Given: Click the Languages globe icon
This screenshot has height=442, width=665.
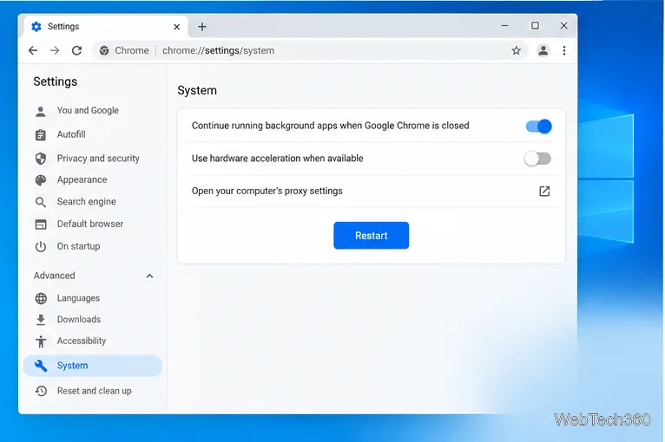Looking at the screenshot, I should click(x=41, y=298).
